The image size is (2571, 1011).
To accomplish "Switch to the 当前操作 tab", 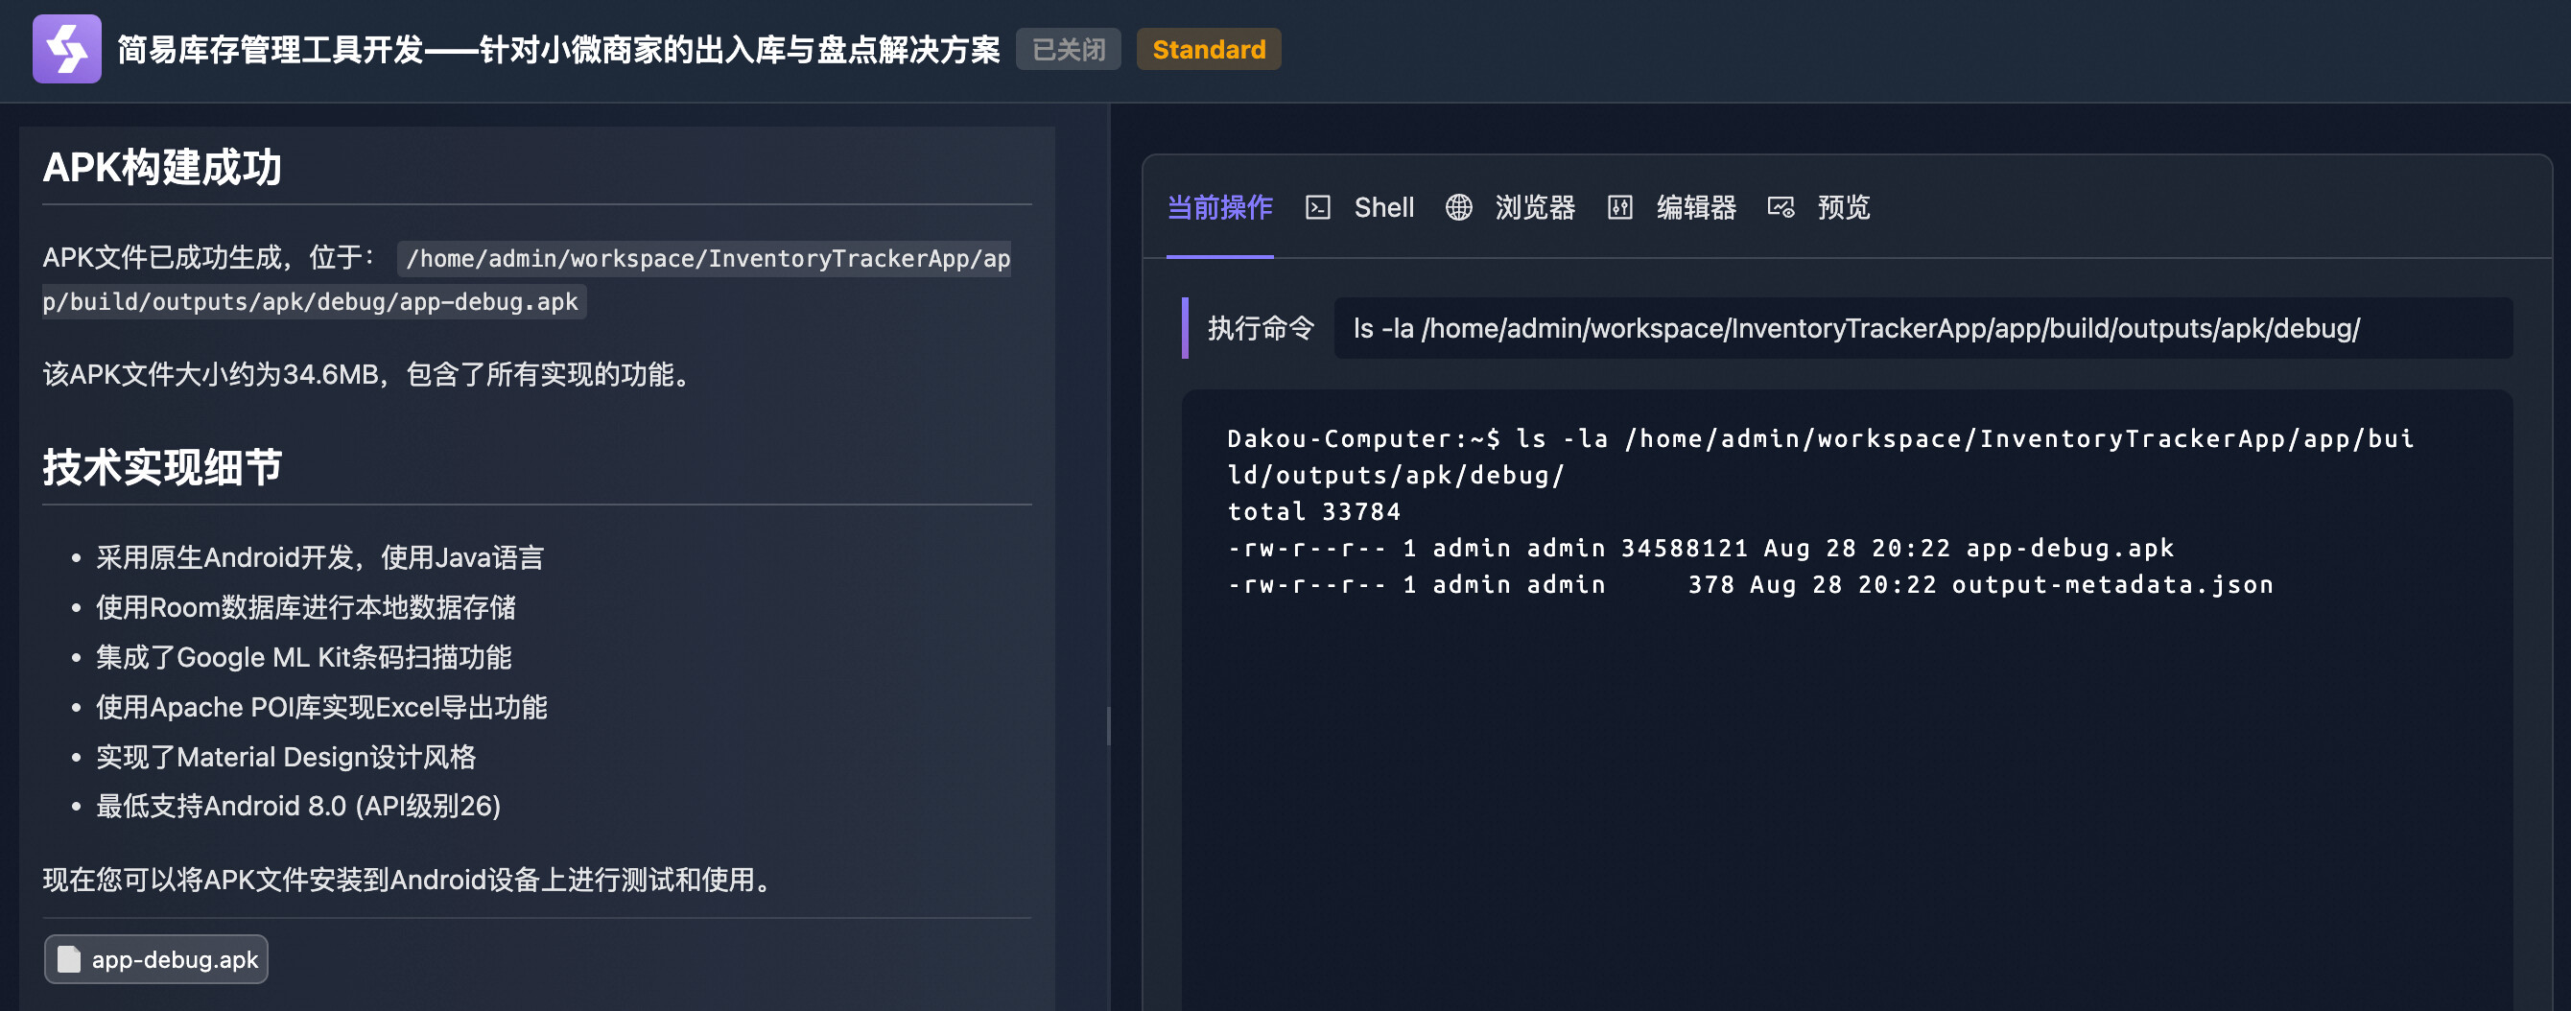I will [1218, 207].
